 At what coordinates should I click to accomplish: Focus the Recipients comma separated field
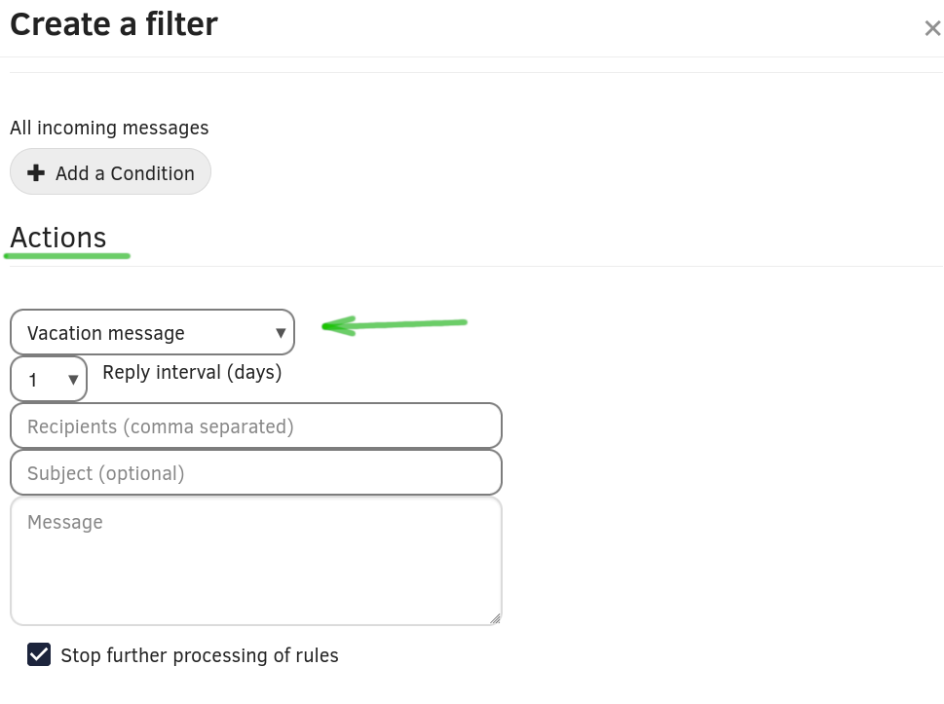point(256,426)
